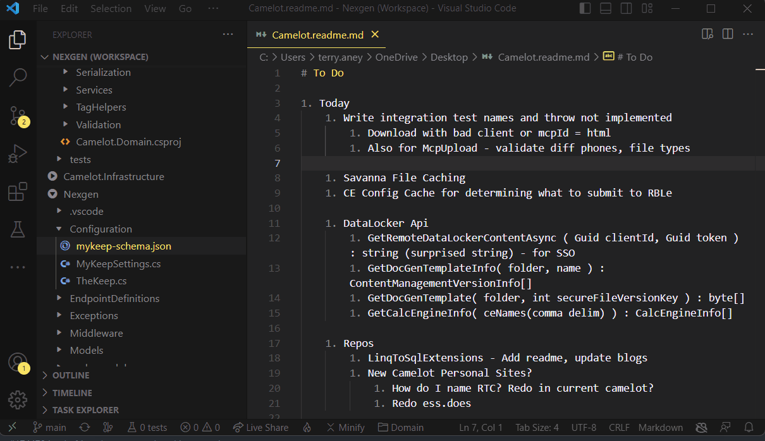The image size is (765, 441).
Task: Expand the Services folder
Action: [x=94, y=90]
